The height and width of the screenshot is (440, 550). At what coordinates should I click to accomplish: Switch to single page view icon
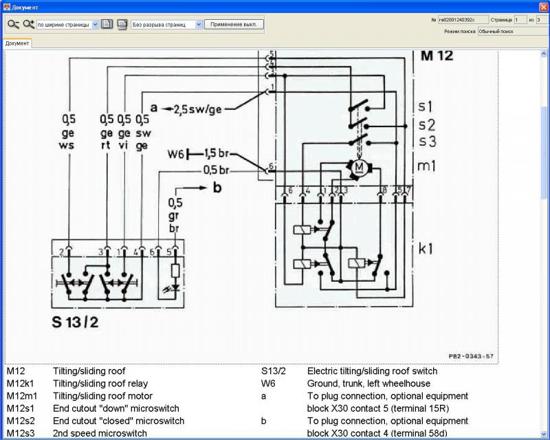click(x=107, y=24)
